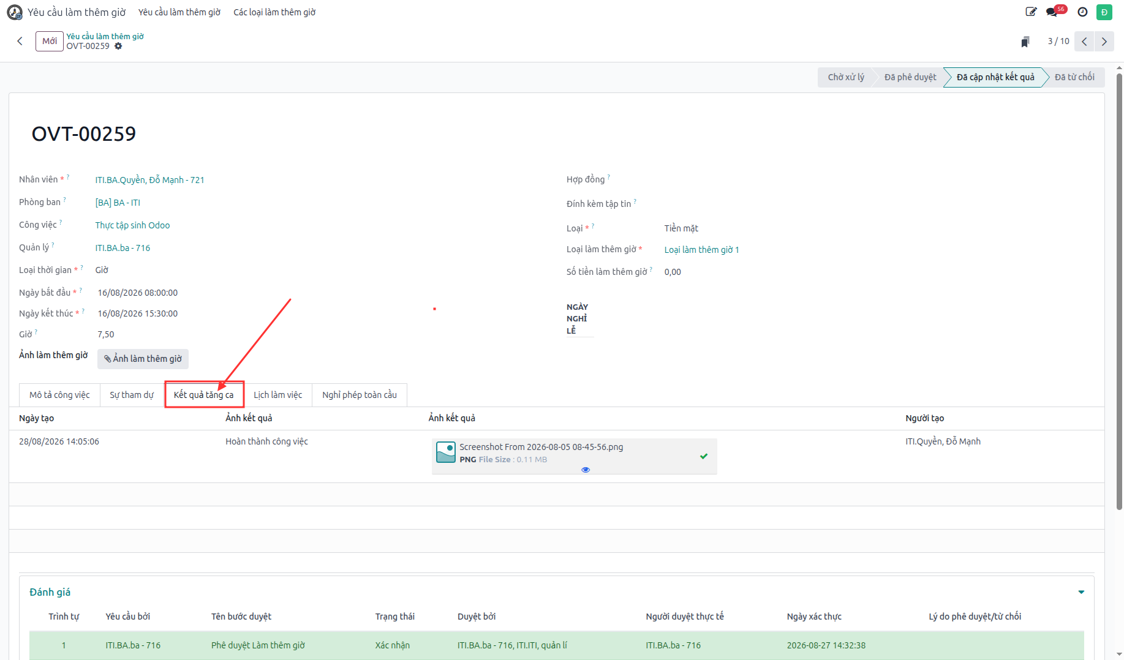Go to next record arrow
This screenshot has width=1124, height=660.
point(1104,41)
